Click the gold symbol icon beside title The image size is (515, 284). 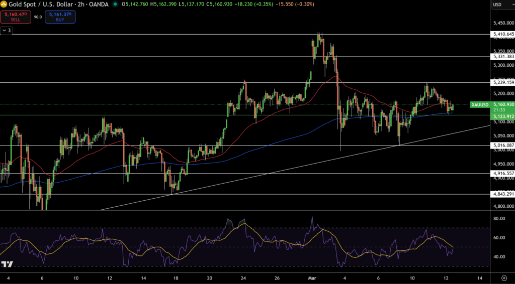coord(4,4)
